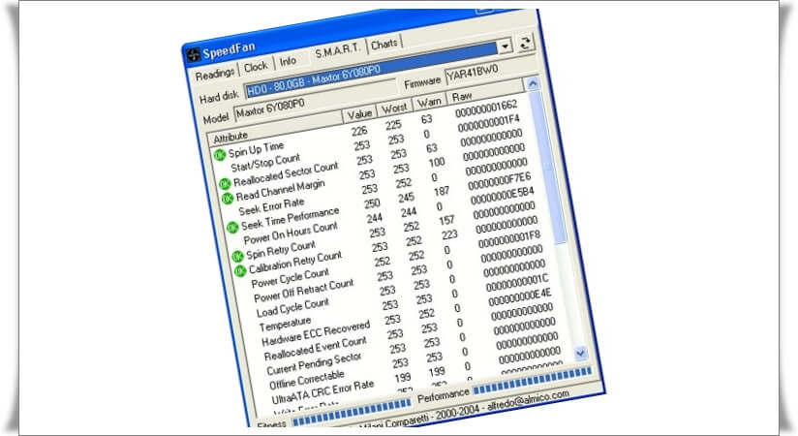Click the Worst column header

coord(394,108)
